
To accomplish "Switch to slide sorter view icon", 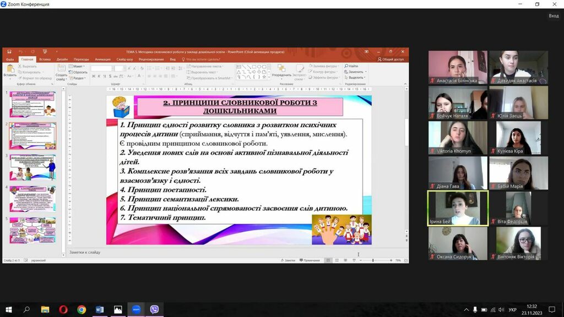I will (337, 260).
